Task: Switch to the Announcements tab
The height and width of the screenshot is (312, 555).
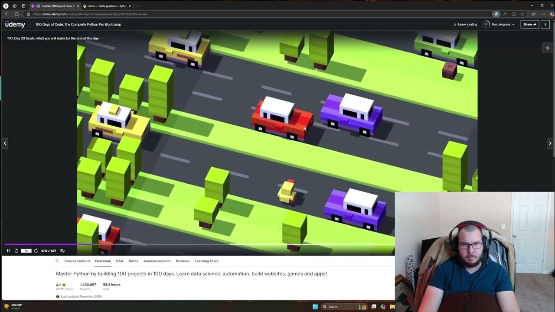Action: coord(157,261)
